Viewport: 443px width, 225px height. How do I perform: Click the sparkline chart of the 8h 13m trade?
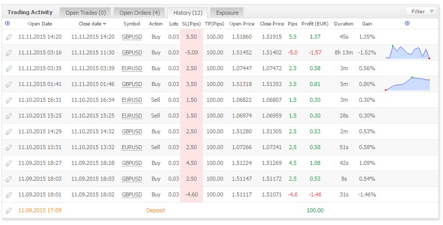point(407,52)
